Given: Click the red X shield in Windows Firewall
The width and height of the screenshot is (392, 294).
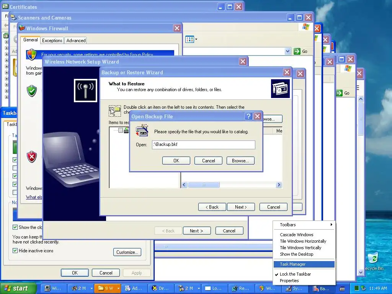Looking at the screenshot, I should (32, 157).
